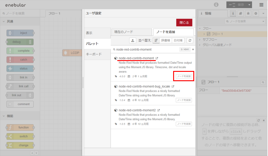
Task: Click the flow ID value "8ea3584b43e97306"
Action: pos(236,91)
